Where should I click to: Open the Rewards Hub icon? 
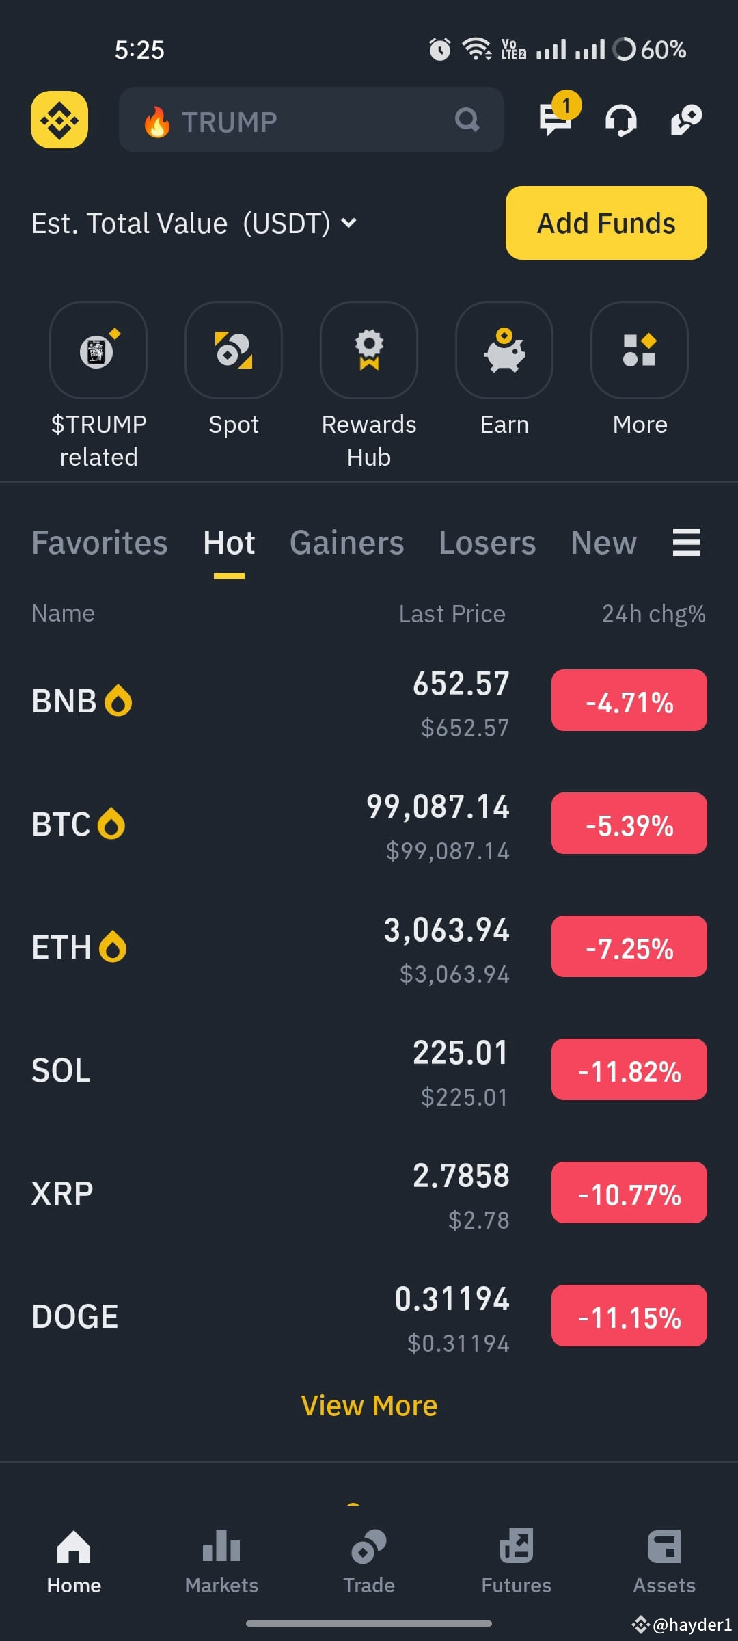(x=369, y=350)
